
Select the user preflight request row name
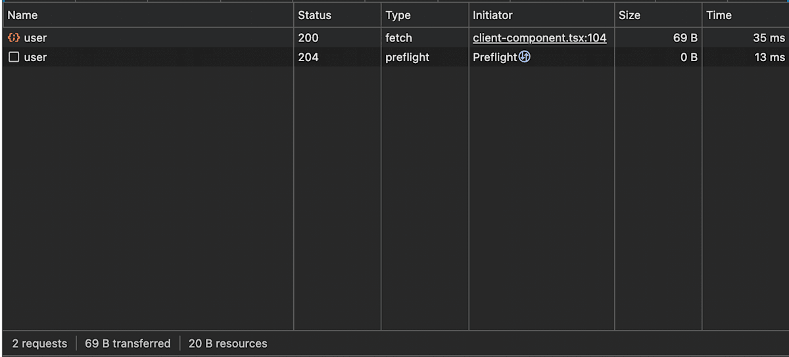[36, 57]
